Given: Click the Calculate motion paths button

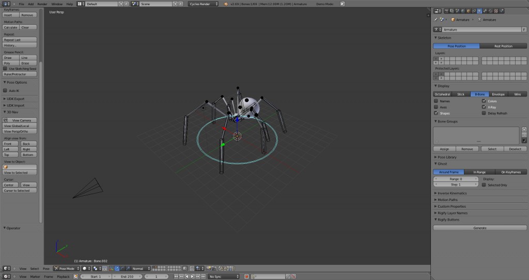Looking at the screenshot, I should pyautogui.click(x=11, y=27).
